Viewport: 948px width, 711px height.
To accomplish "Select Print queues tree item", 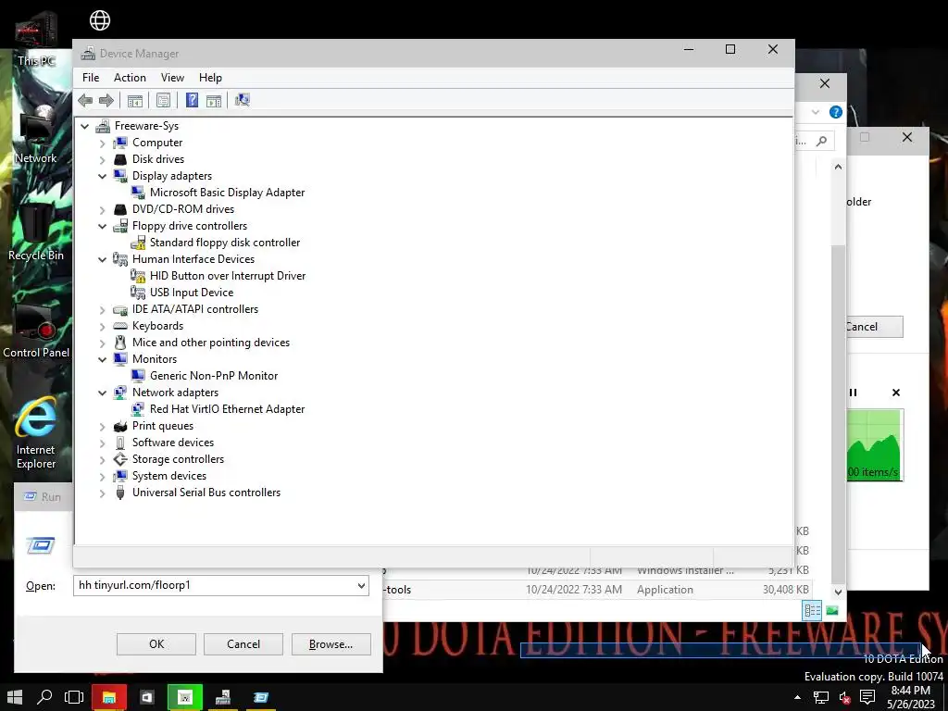I will click(163, 426).
